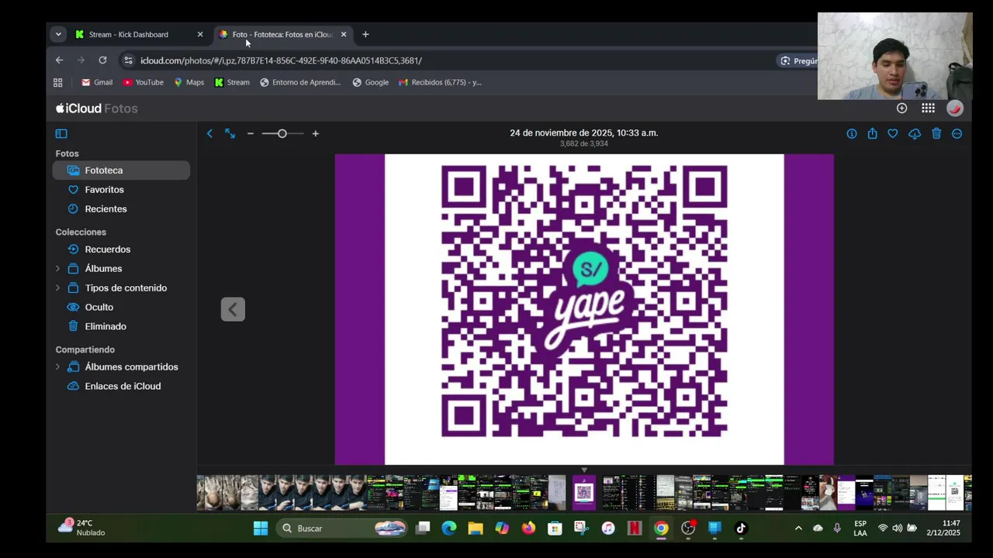Open TikTok from taskbar

click(741, 529)
